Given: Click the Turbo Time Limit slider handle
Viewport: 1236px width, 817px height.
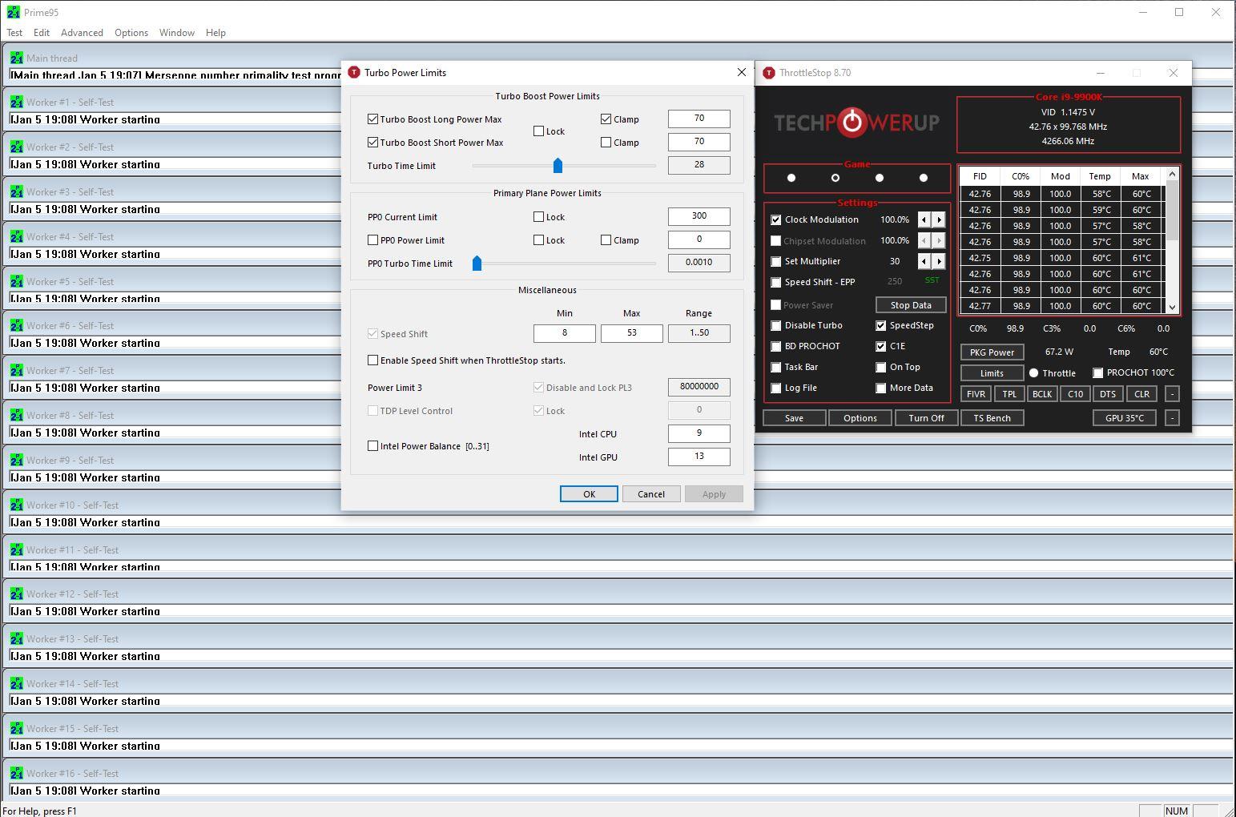Looking at the screenshot, I should [558, 166].
